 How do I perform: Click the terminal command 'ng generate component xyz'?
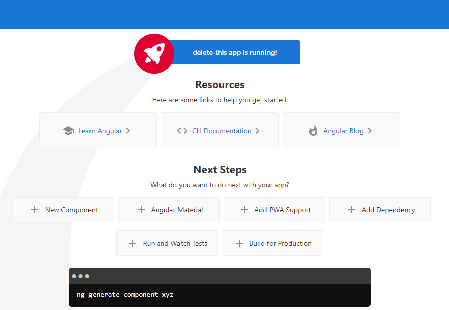125,294
